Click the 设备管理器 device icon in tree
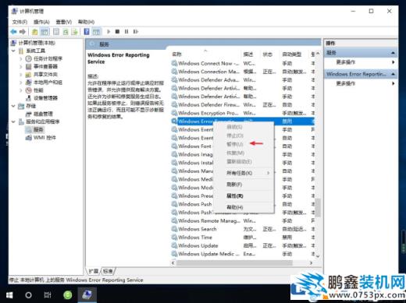The image size is (406, 303). [x=28, y=98]
